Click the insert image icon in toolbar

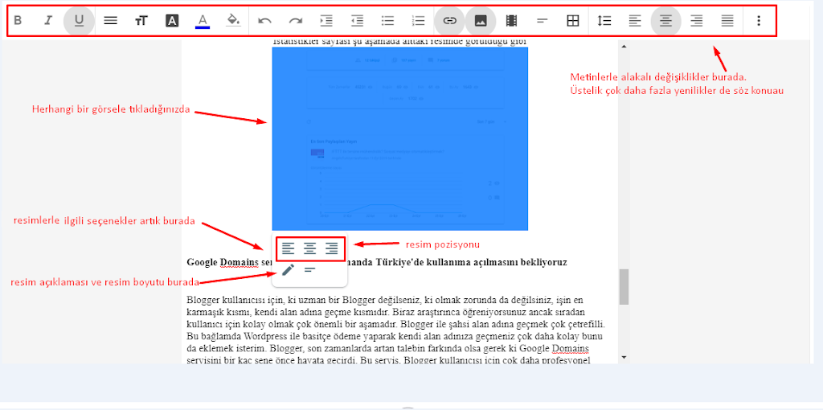pyautogui.click(x=481, y=21)
